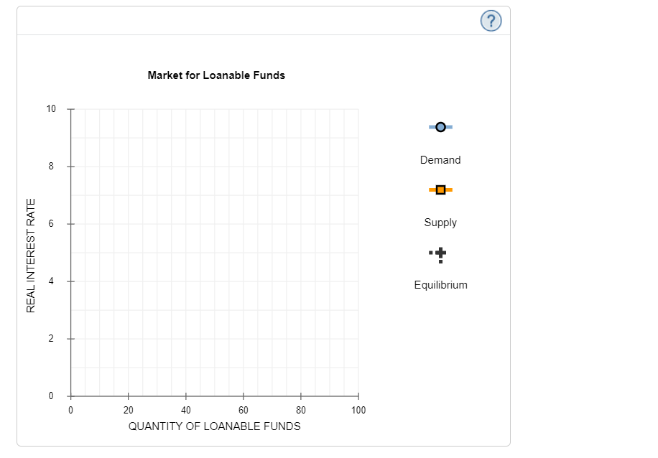
Task: Click the Market for Loanable Funds title
Action: pyautogui.click(x=216, y=75)
